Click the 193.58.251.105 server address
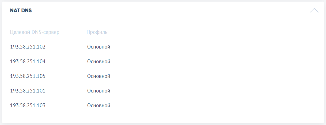 coord(28,76)
